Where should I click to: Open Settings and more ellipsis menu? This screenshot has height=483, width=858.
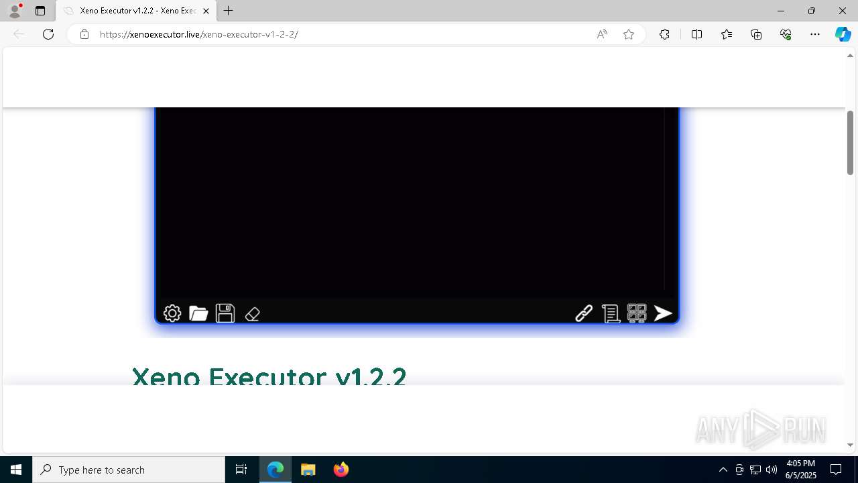[x=815, y=34]
